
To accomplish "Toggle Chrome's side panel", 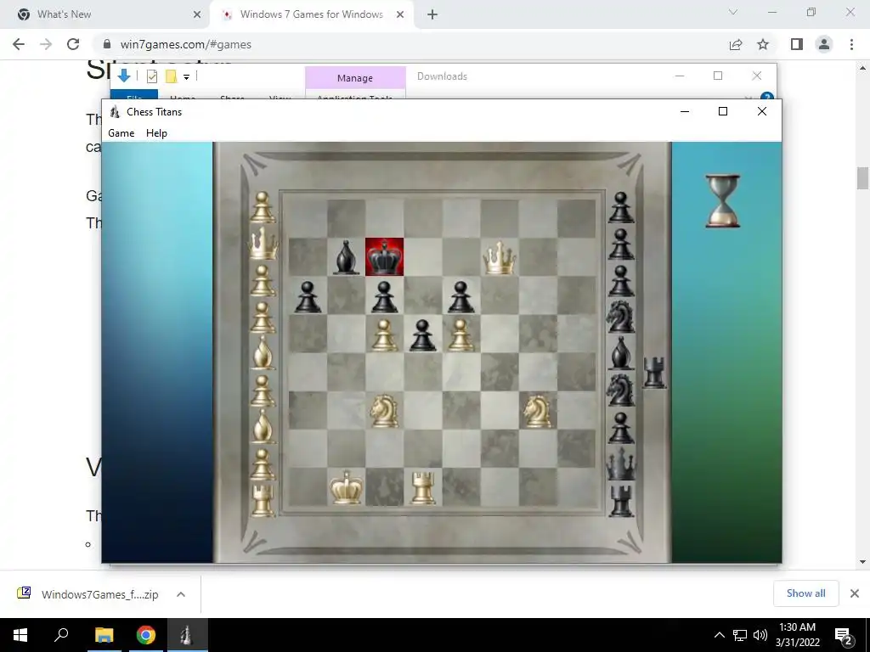I will coord(797,44).
